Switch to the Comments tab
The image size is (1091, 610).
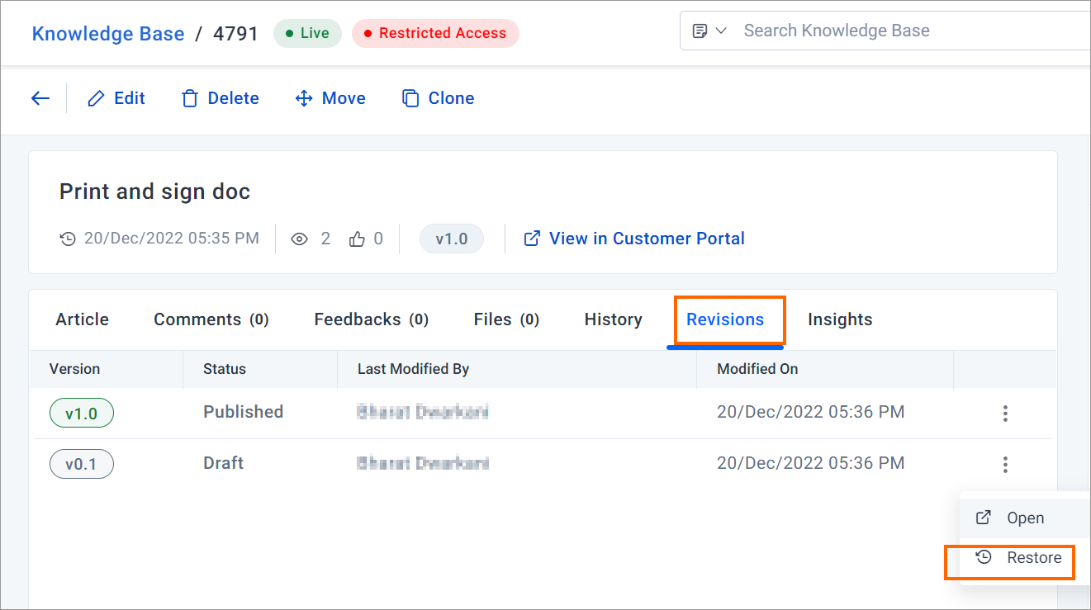click(x=211, y=319)
